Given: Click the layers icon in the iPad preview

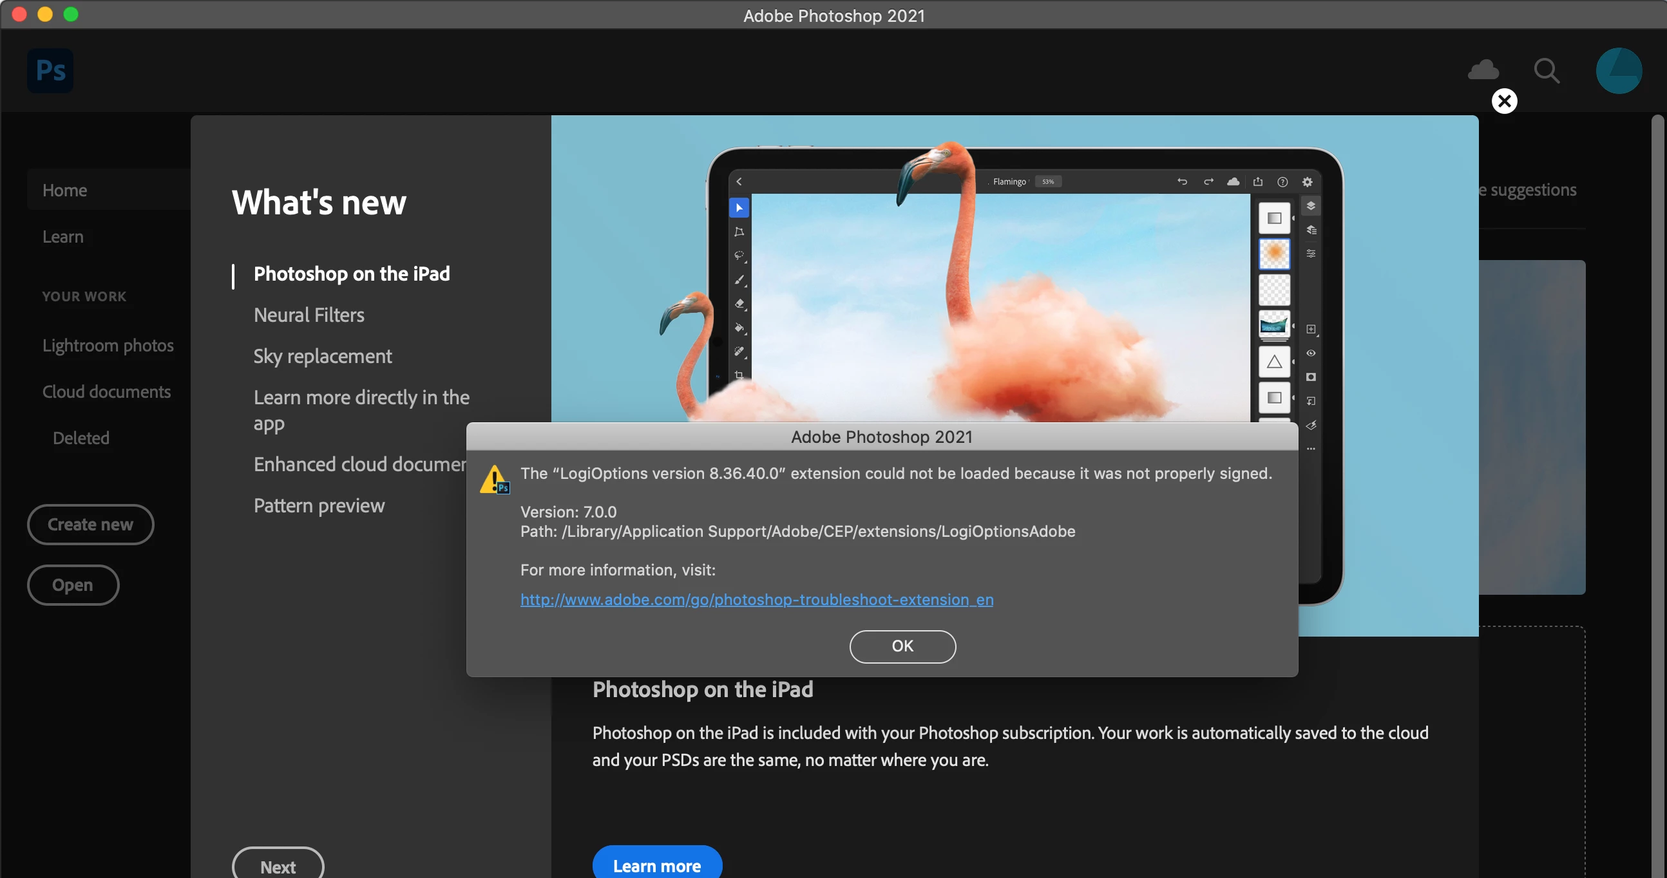Looking at the screenshot, I should point(1310,205).
